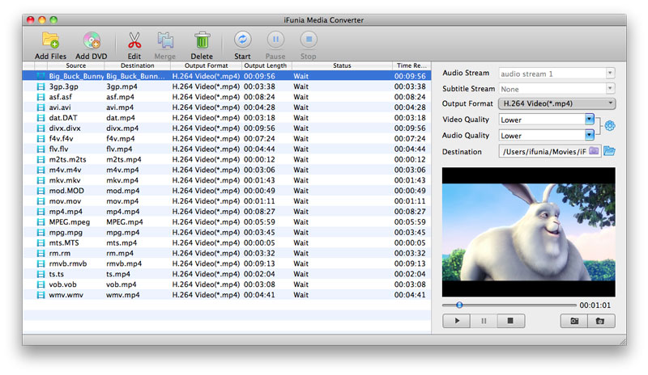
Task: Open the Audio Quality dropdown
Action: [x=547, y=136]
